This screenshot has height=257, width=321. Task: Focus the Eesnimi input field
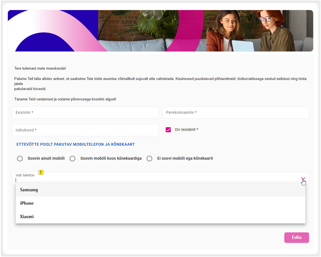[x=85, y=112]
